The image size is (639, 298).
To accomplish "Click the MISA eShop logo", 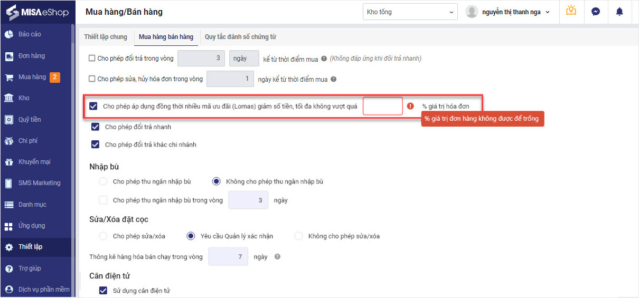I will (x=38, y=12).
